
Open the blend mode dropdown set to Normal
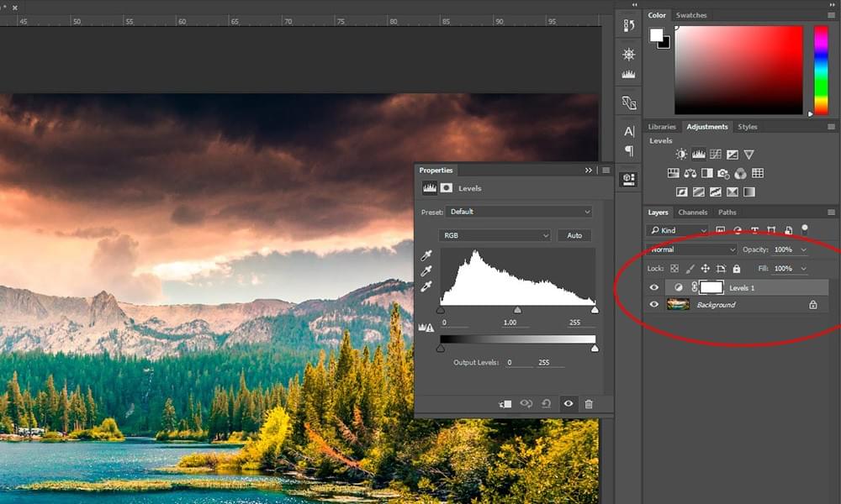click(x=690, y=249)
